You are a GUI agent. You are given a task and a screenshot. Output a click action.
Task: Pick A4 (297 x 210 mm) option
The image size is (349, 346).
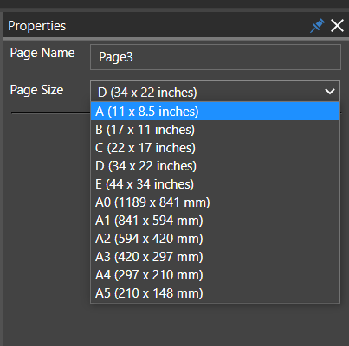pyautogui.click(x=215, y=275)
